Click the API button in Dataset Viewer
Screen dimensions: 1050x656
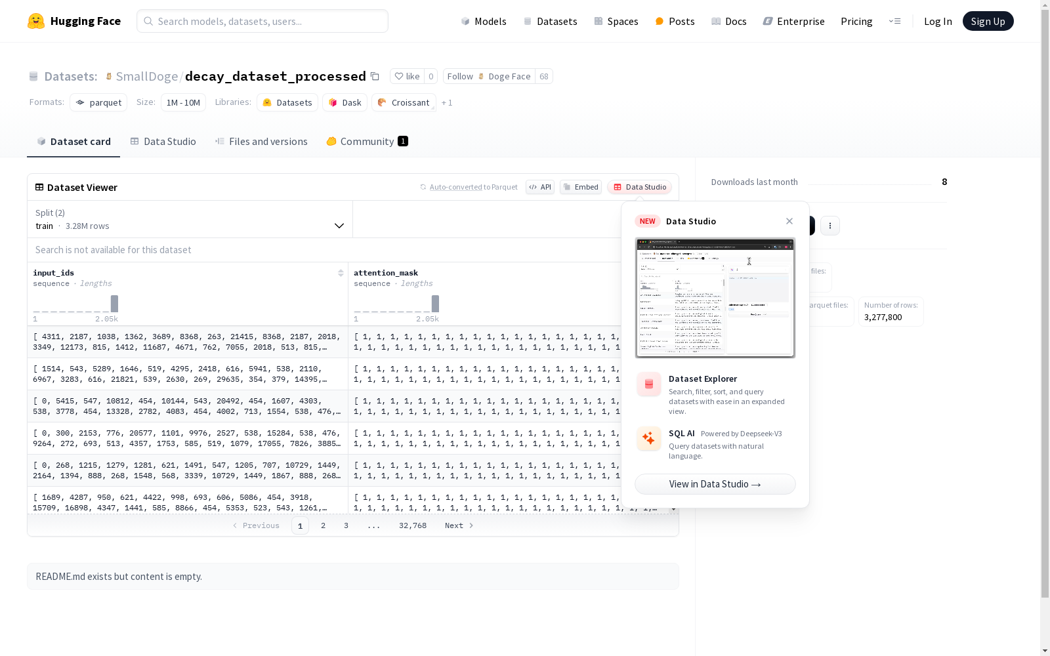coord(540,187)
